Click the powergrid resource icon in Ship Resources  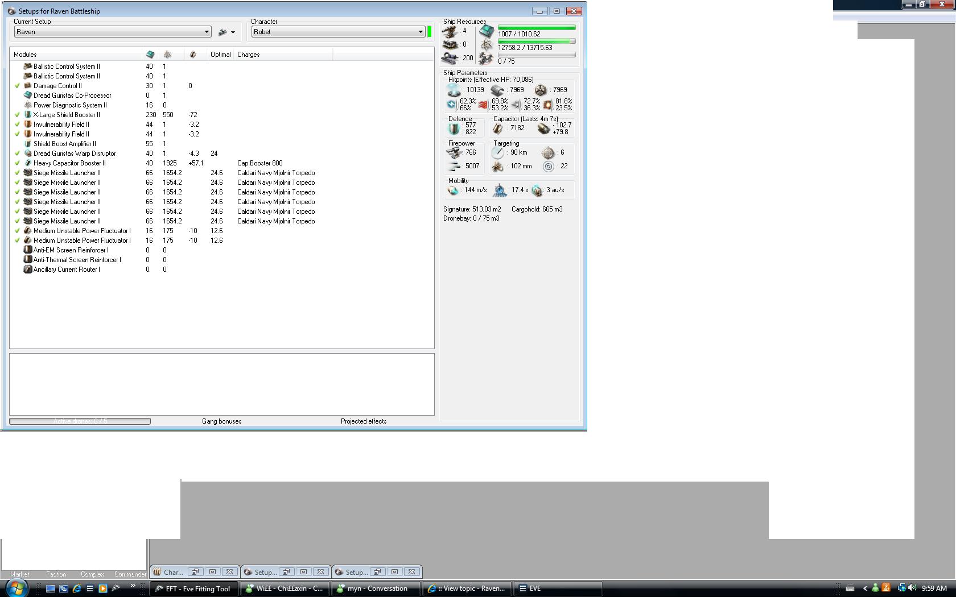(487, 44)
